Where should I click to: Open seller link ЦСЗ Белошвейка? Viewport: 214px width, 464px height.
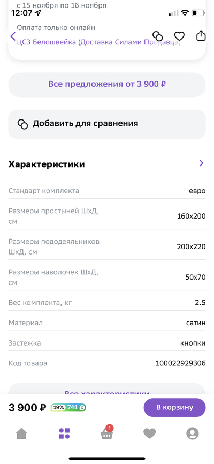point(98,42)
